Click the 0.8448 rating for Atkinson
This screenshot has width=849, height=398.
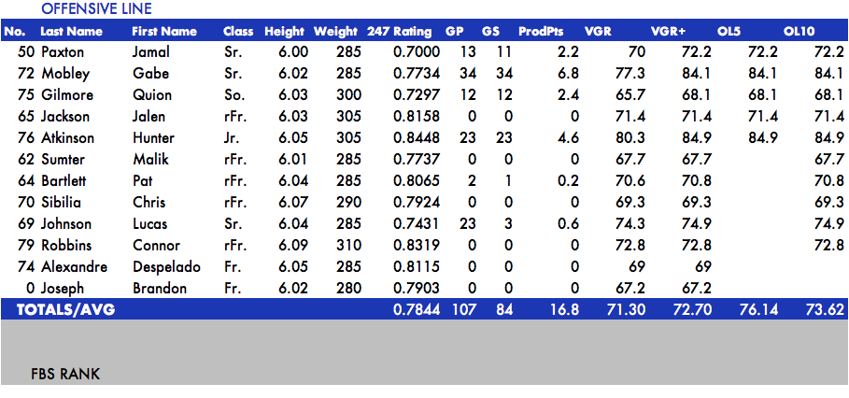point(417,138)
